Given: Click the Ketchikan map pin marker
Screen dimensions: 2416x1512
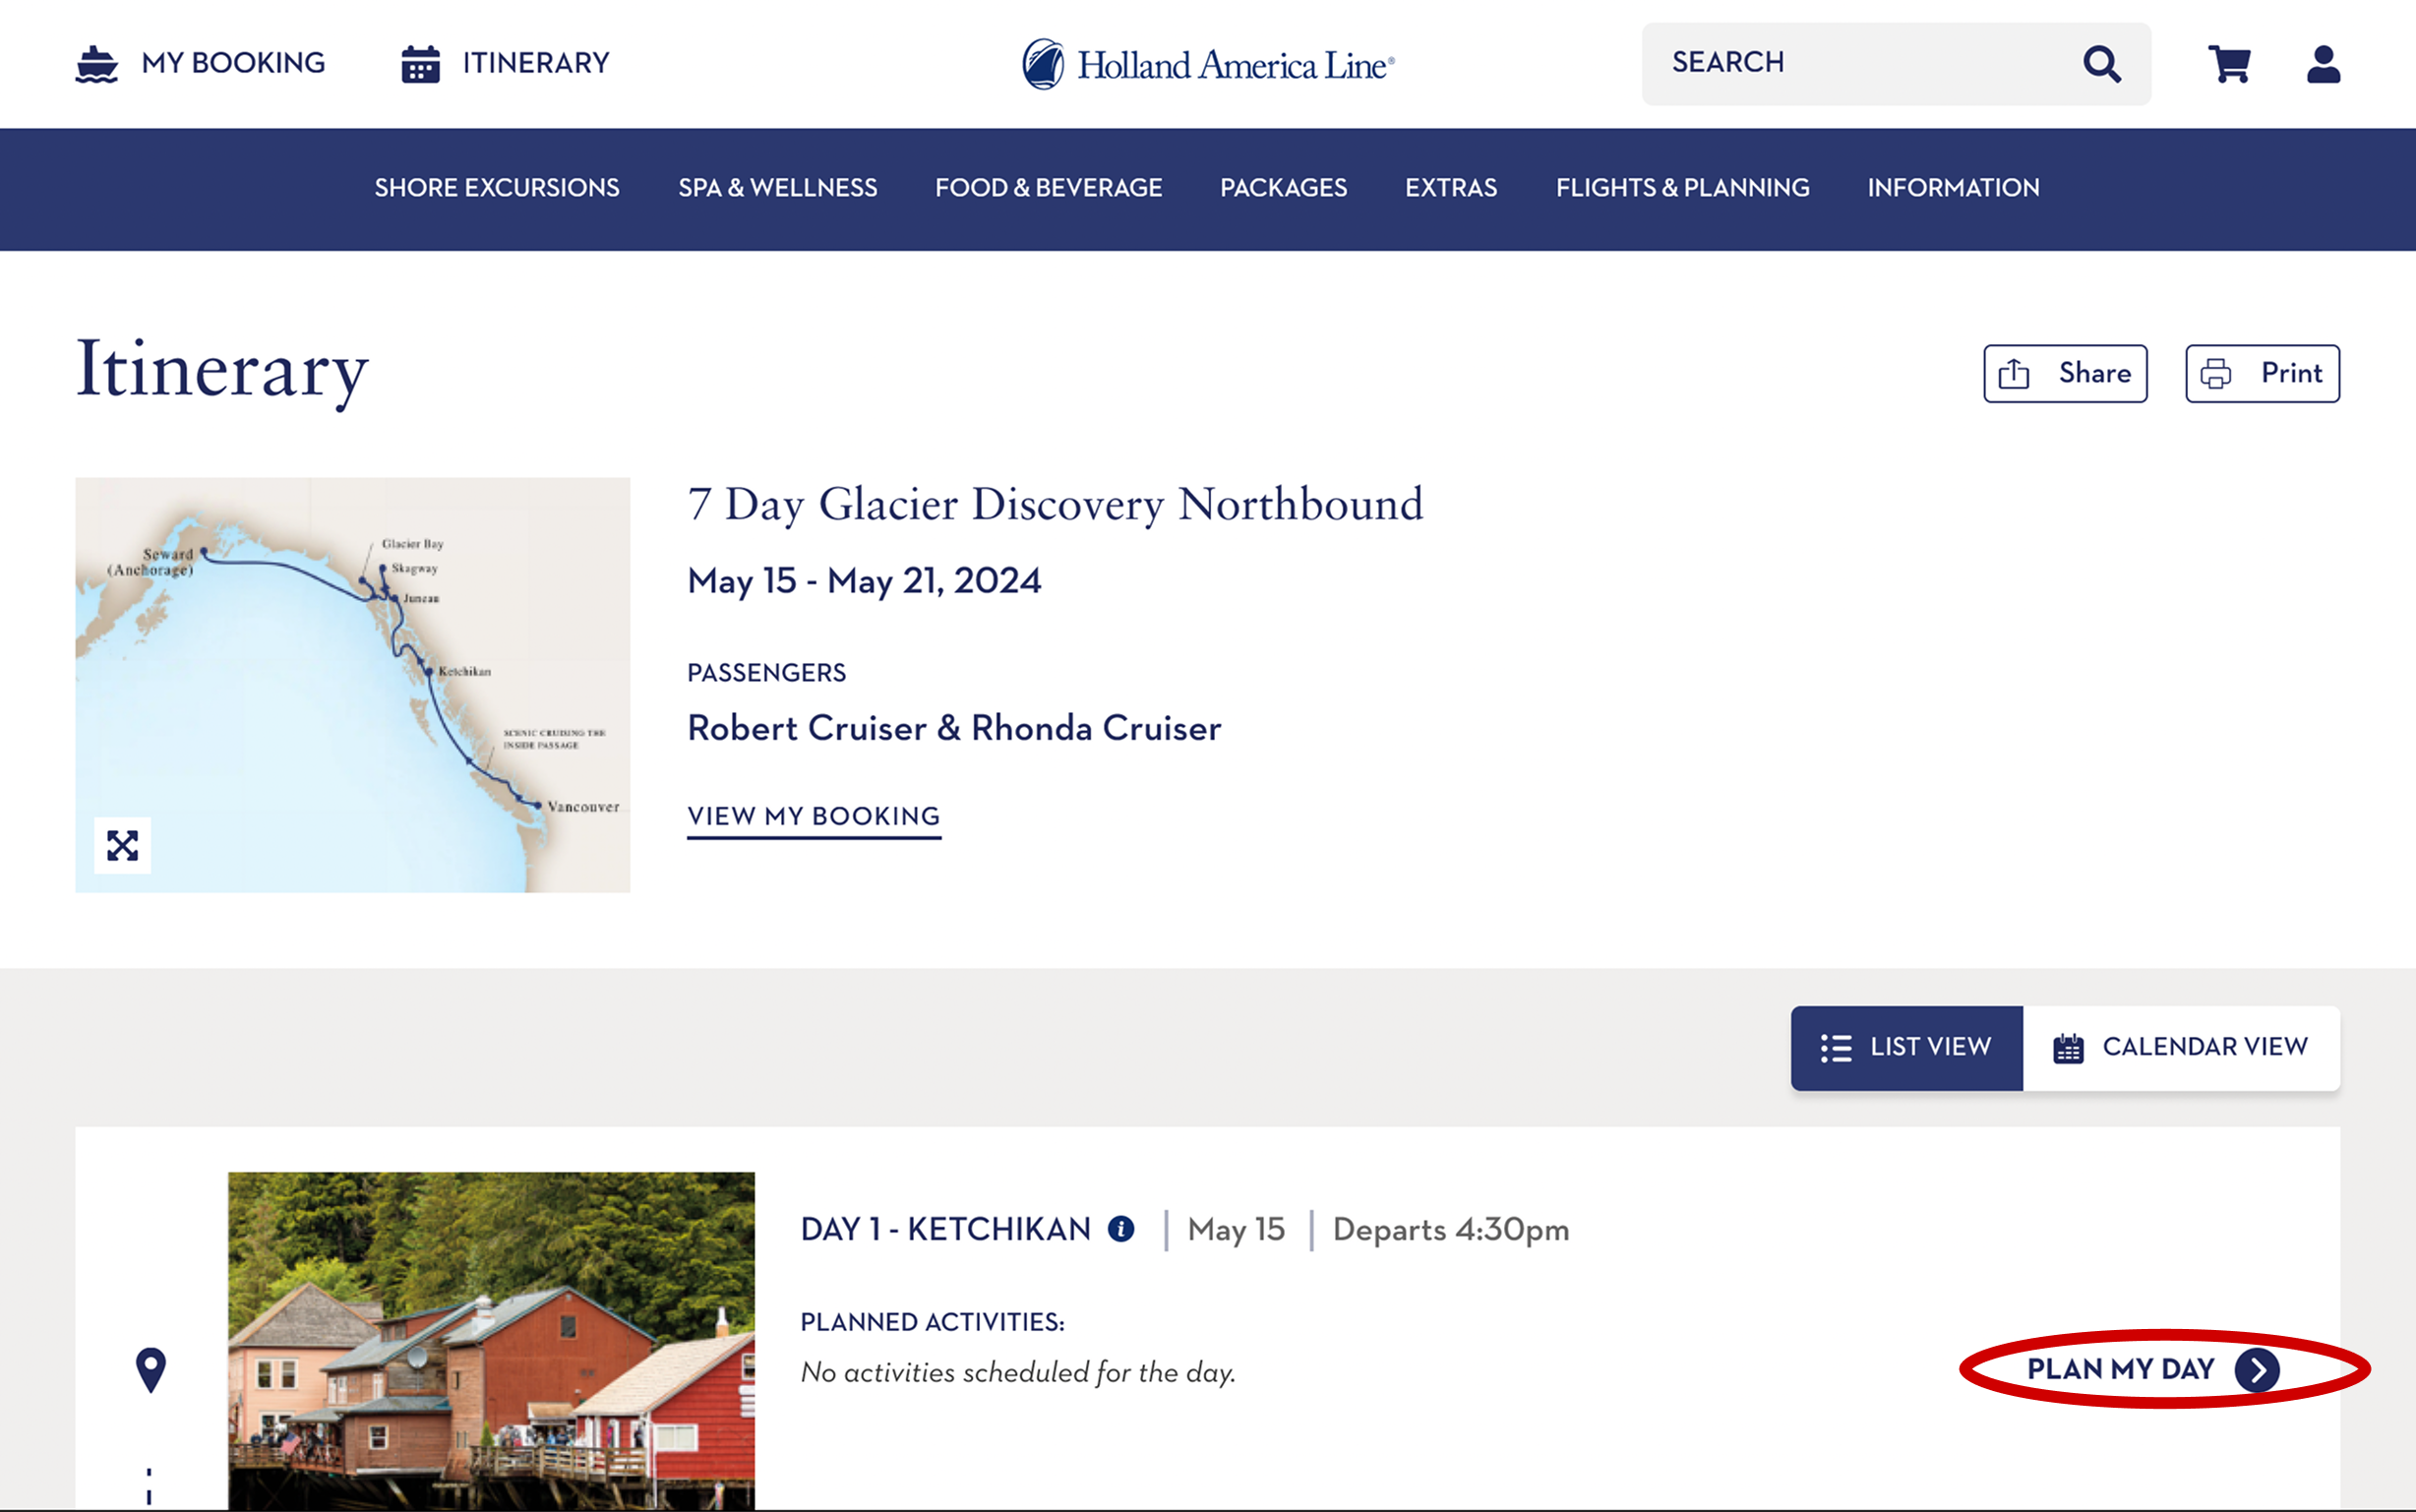Looking at the screenshot, I should (151, 1369).
